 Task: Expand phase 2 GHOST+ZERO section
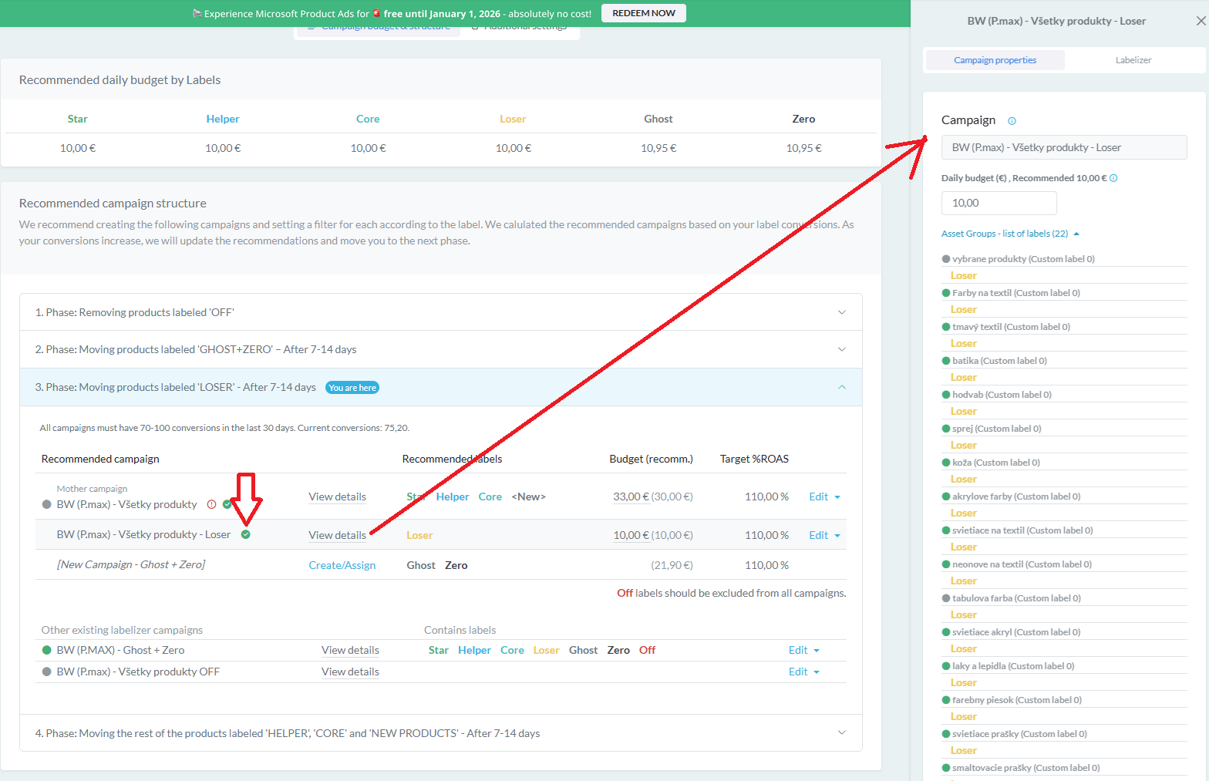(x=841, y=349)
